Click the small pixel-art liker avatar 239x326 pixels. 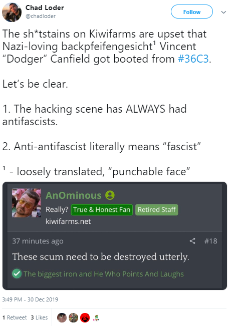pyautogui.click(x=96, y=317)
